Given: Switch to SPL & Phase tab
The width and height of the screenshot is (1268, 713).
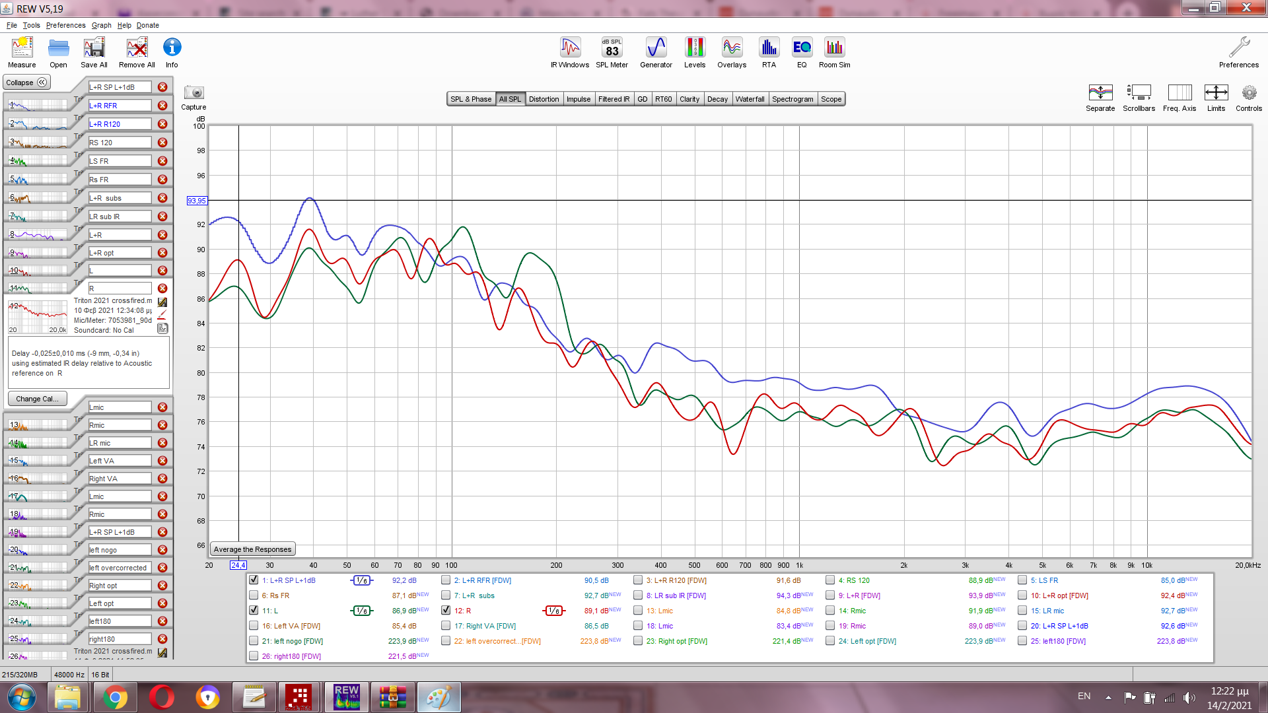Looking at the screenshot, I should (471, 99).
